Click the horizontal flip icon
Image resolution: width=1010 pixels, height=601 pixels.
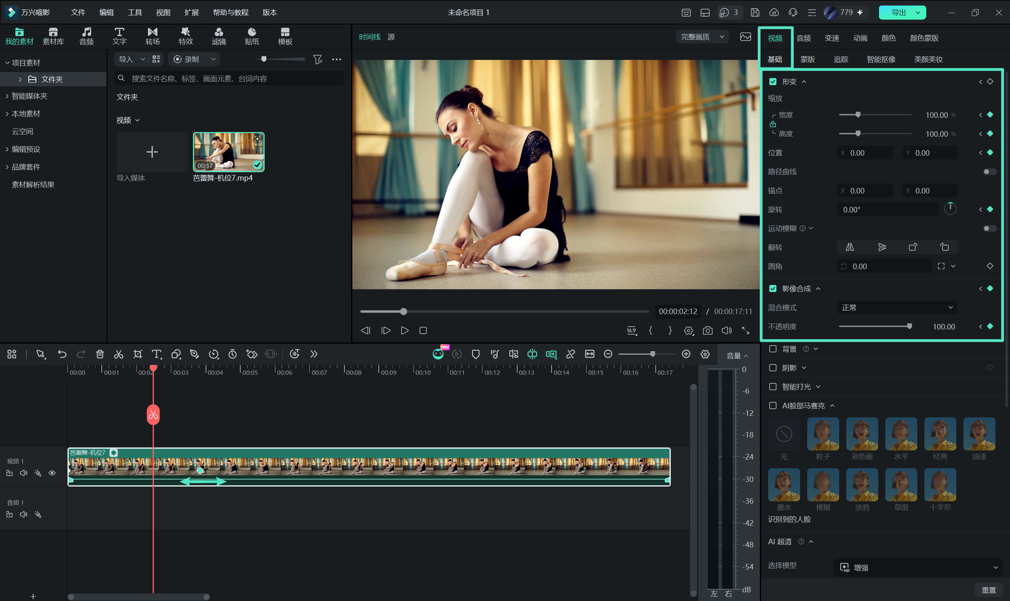click(849, 247)
